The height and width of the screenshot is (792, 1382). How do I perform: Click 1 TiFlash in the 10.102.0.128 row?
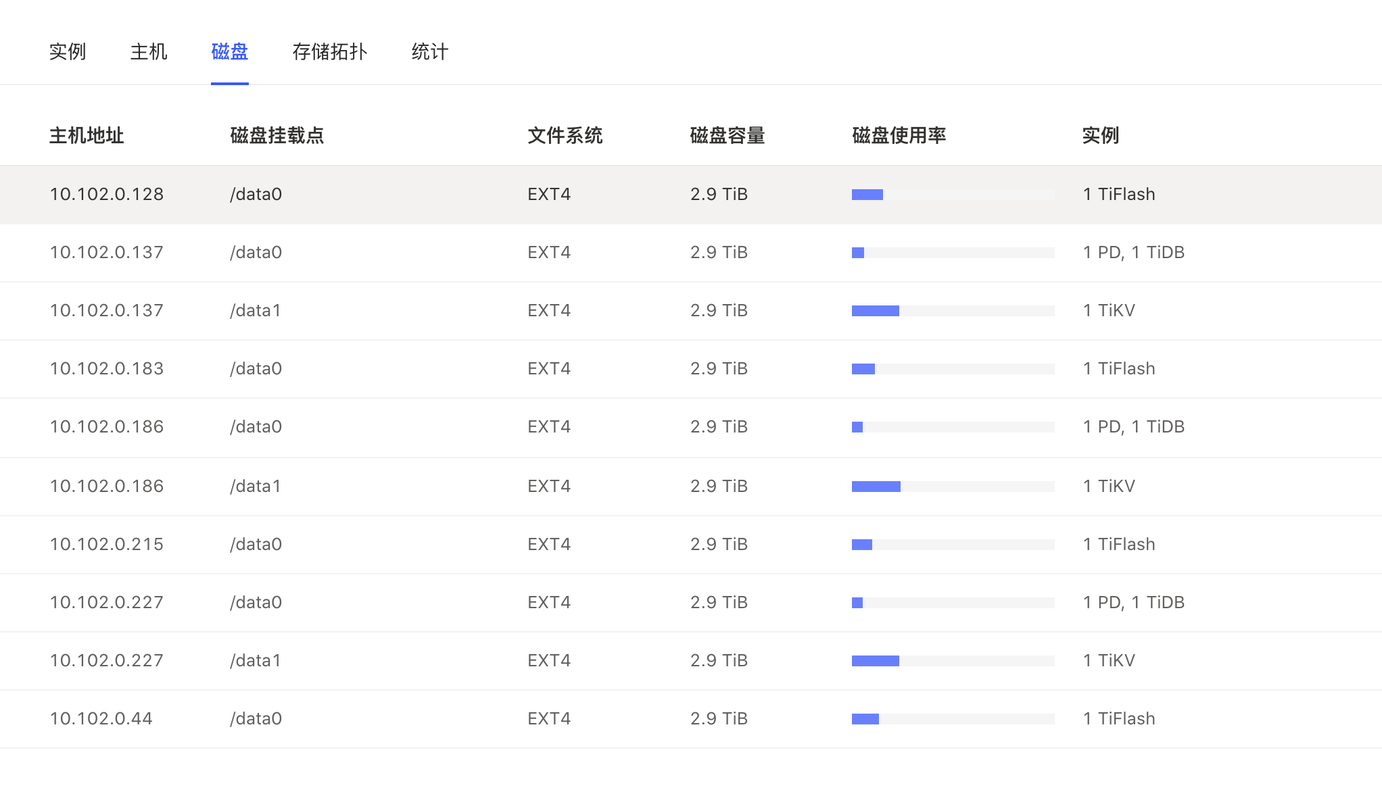1119,194
